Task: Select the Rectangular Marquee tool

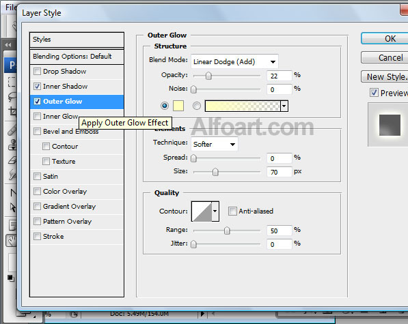Action: click(x=12, y=82)
